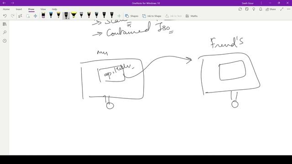Open the Sneh Gour account menu
This screenshot has width=292, height=164.
[247, 3]
